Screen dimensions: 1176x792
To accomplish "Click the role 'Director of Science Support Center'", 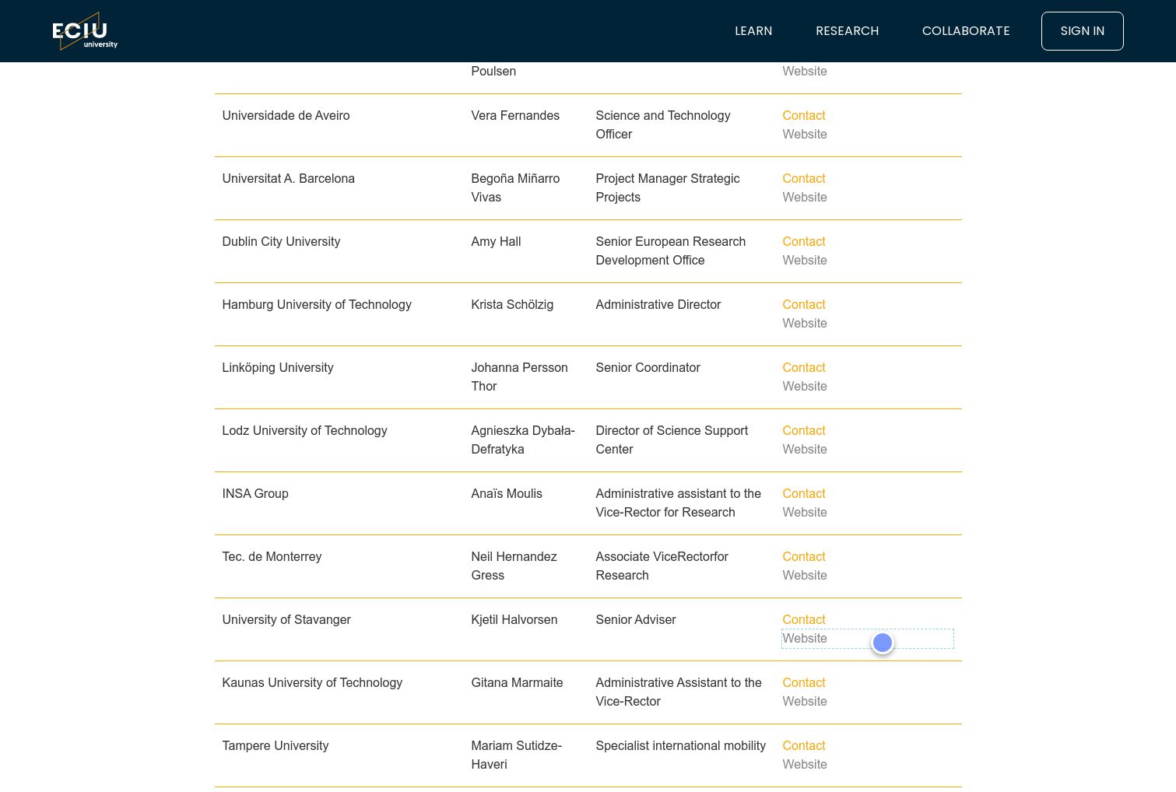I will pyautogui.click(x=672, y=440).
